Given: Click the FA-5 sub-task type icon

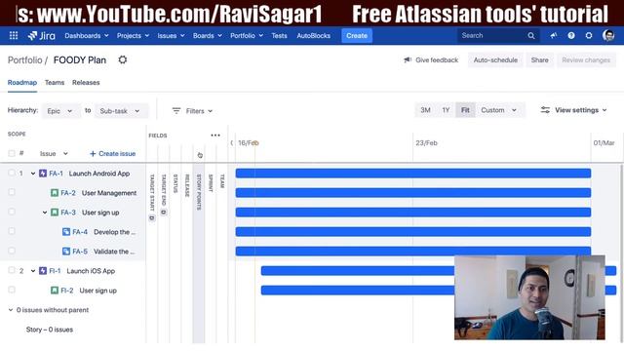Looking at the screenshot, I should 66,252.
